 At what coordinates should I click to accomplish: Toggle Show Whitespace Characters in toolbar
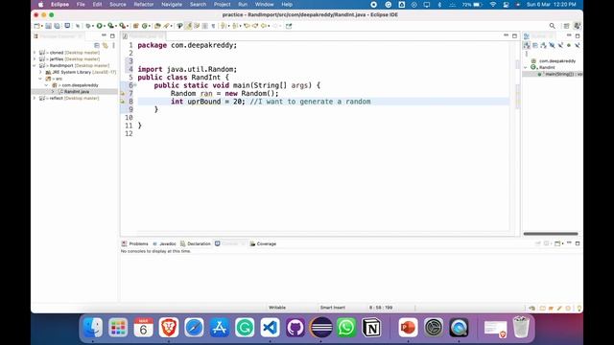click(213, 26)
